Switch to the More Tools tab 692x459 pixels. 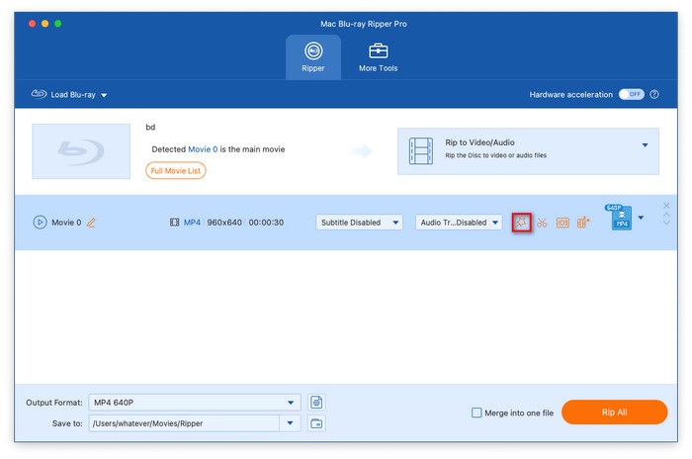tap(378, 55)
